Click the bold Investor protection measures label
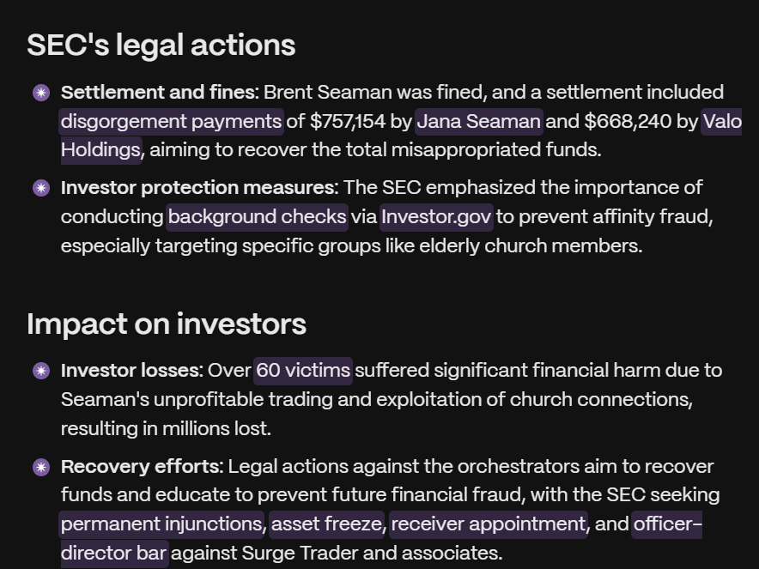 pyautogui.click(x=200, y=188)
